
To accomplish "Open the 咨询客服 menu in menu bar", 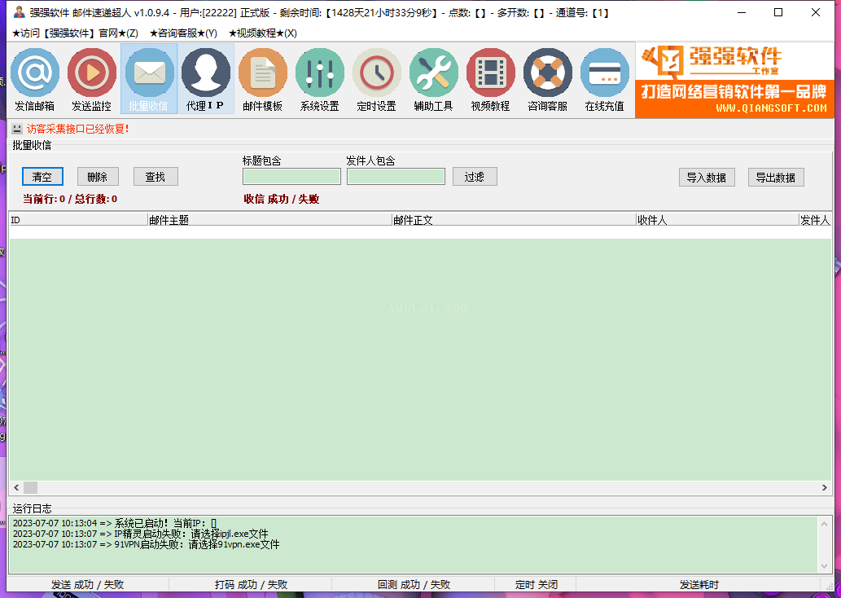I will (x=183, y=33).
